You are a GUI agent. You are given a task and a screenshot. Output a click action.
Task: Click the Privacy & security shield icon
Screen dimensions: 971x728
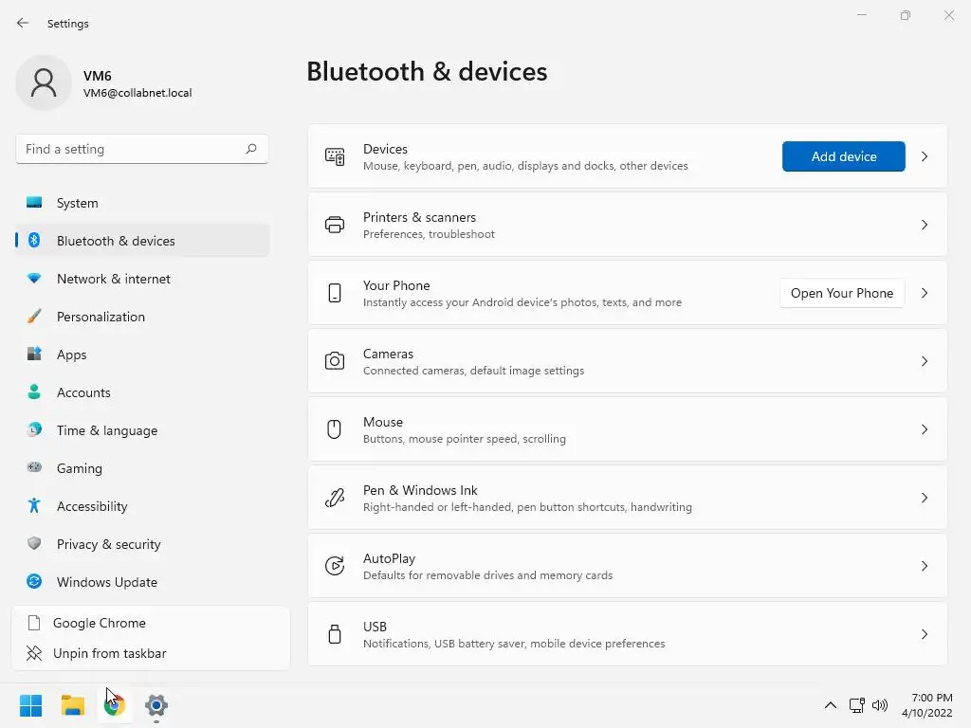[x=34, y=544]
